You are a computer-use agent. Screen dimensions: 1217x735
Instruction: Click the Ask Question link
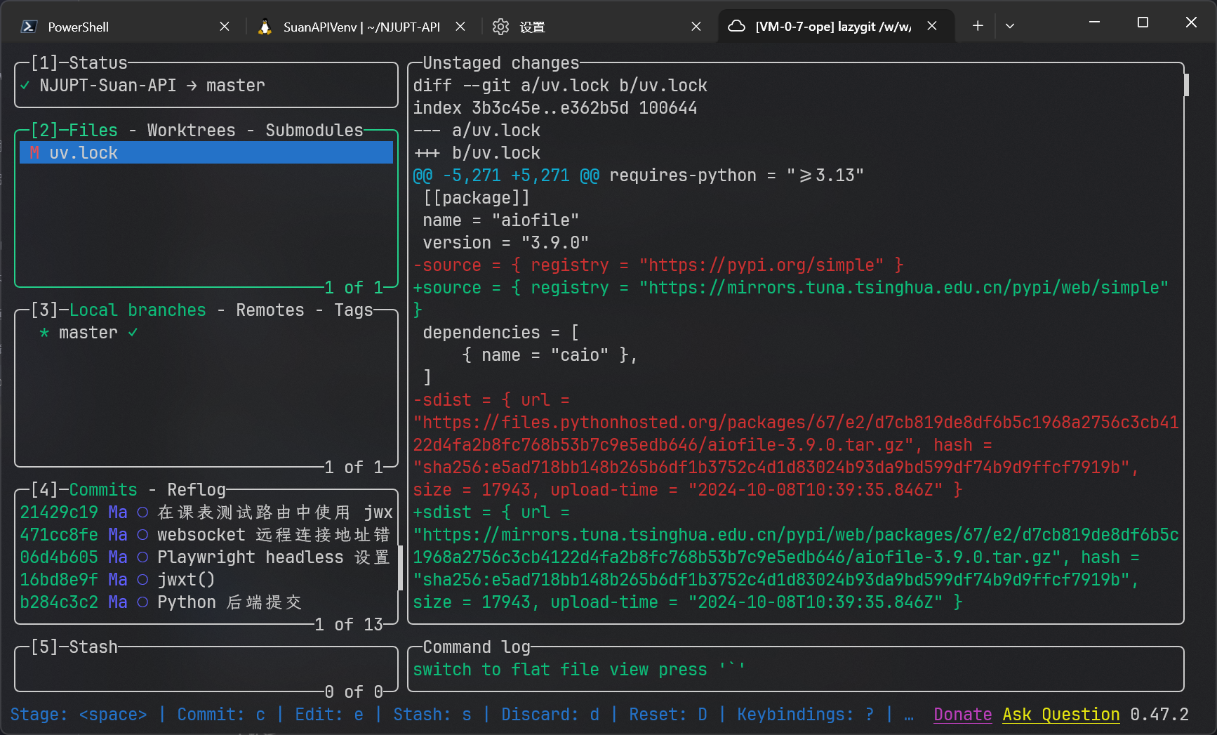coord(1060,715)
